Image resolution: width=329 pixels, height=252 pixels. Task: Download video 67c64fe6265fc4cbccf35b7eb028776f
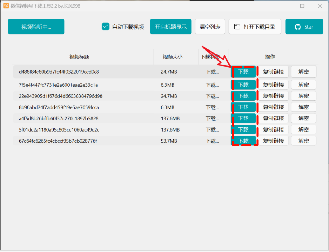(x=243, y=141)
